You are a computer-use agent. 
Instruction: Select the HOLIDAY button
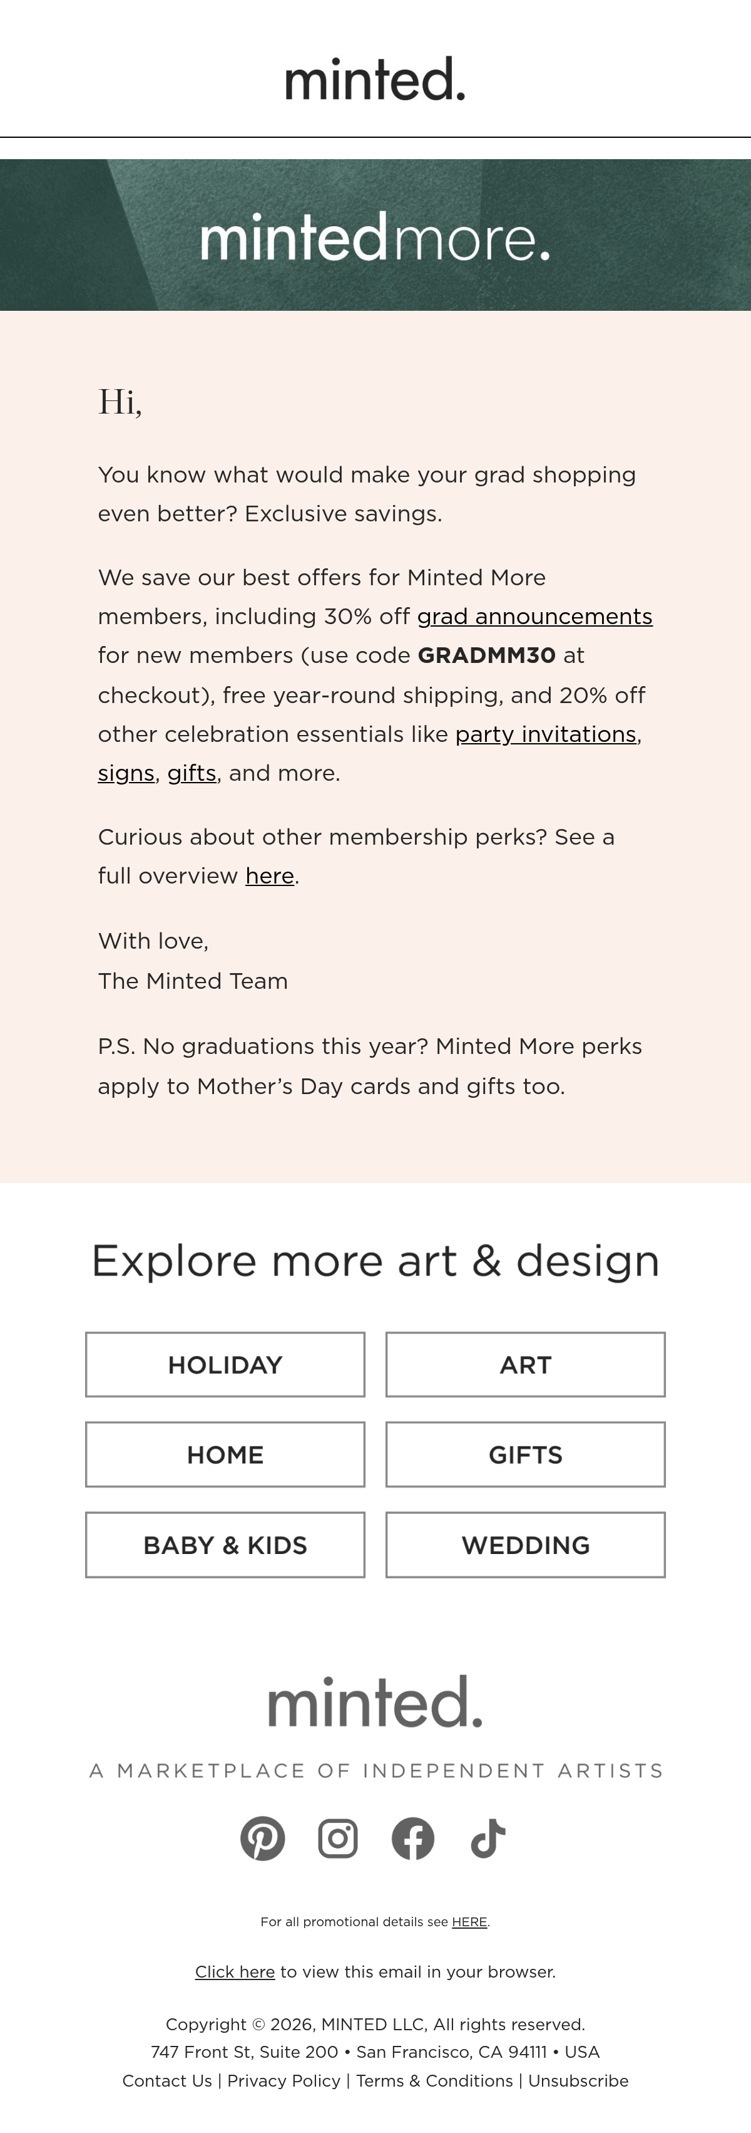[x=225, y=1365]
